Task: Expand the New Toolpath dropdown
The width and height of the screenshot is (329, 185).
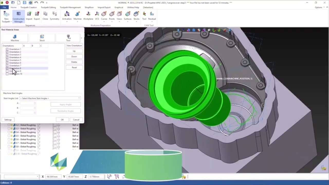Action: click(x=6, y=22)
